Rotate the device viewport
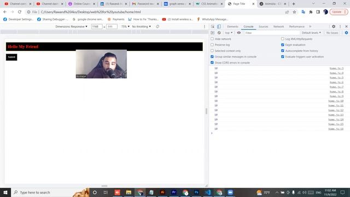350x197 pixels. (x=157, y=26)
